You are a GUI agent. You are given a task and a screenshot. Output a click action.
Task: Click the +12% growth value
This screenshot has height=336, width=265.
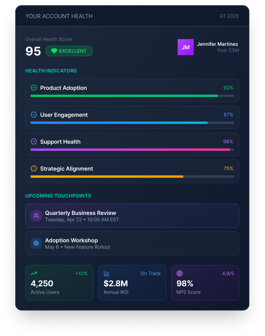(x=82, y=273)
